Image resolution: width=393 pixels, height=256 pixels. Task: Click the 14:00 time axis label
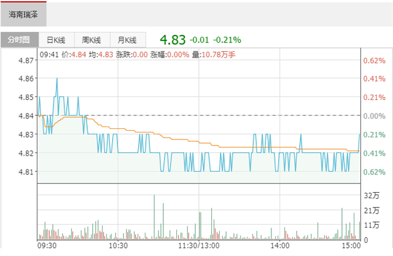(280, 246)
